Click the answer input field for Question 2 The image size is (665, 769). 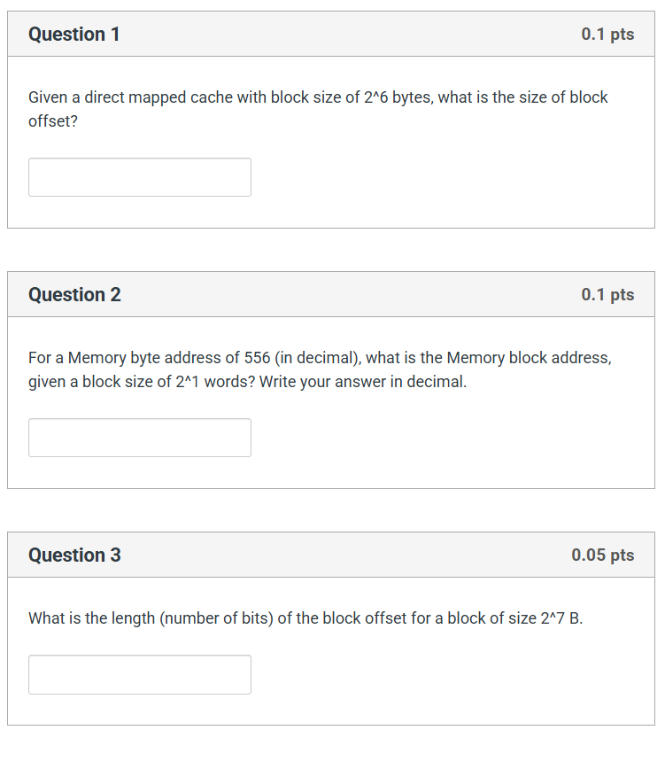139,438
